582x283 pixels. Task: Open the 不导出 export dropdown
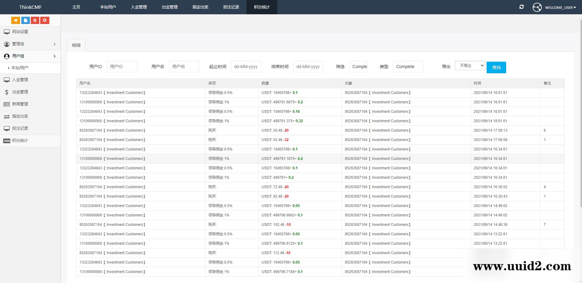click(x=470, y=65)
